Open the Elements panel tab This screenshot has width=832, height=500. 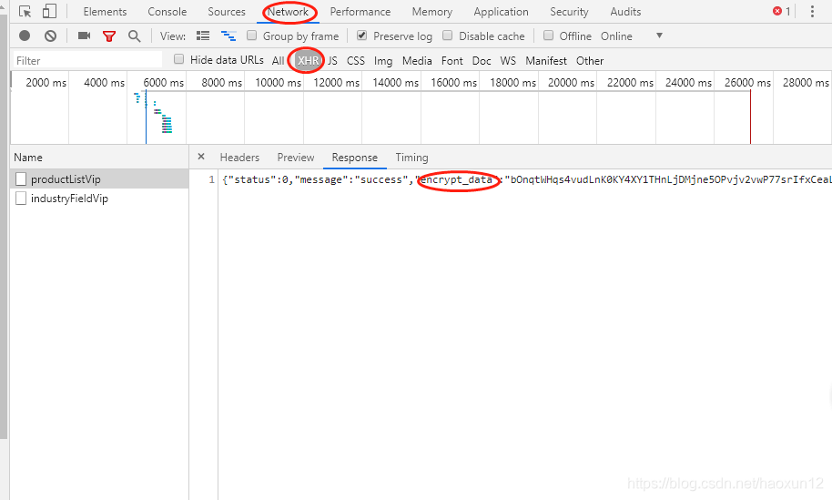tap(105, 12)
